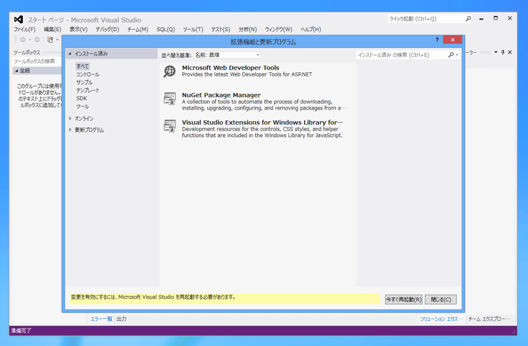Image resolution: width=528 pixels, height=346 pixels.
Task: Open the ヘルプ(H) menu
Action: 311,29
